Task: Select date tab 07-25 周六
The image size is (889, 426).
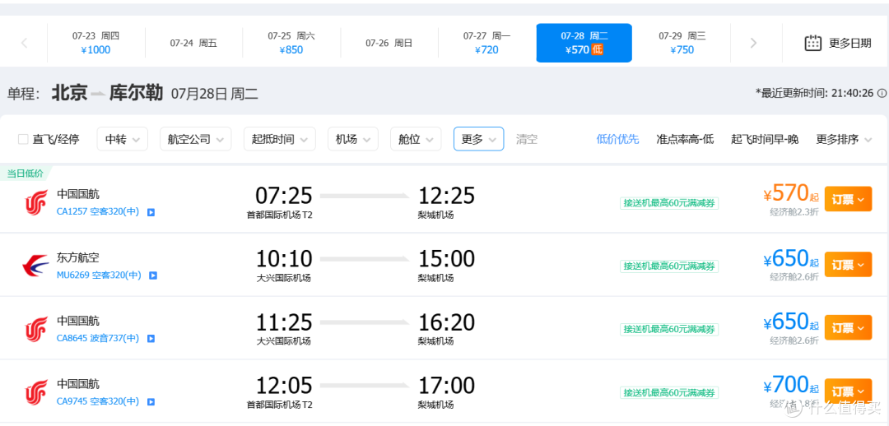Action: point(291,43)
